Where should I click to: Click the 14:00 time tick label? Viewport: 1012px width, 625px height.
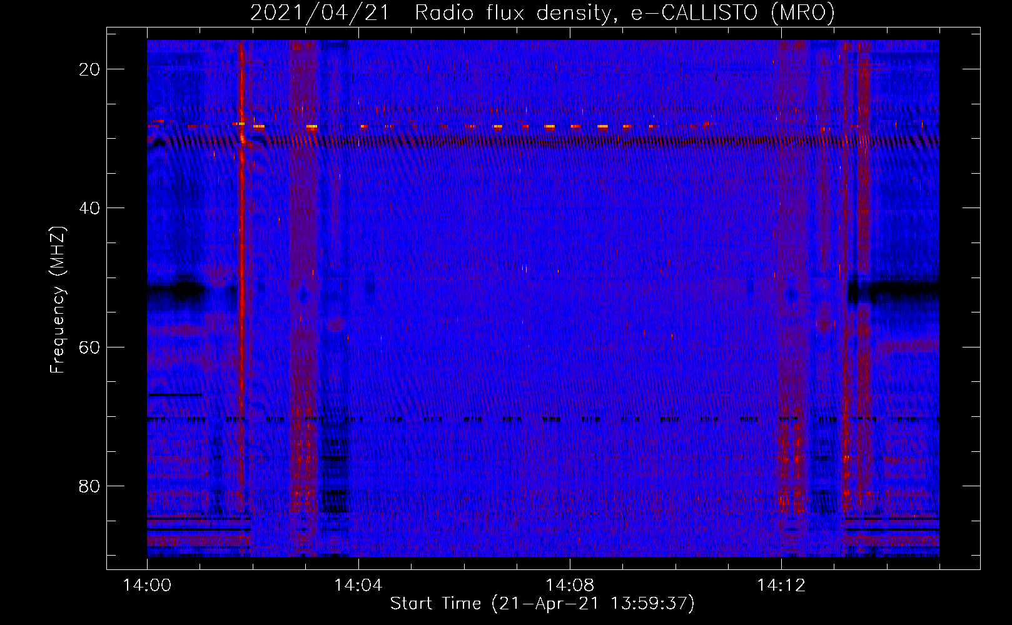click(x=147, y=586)
